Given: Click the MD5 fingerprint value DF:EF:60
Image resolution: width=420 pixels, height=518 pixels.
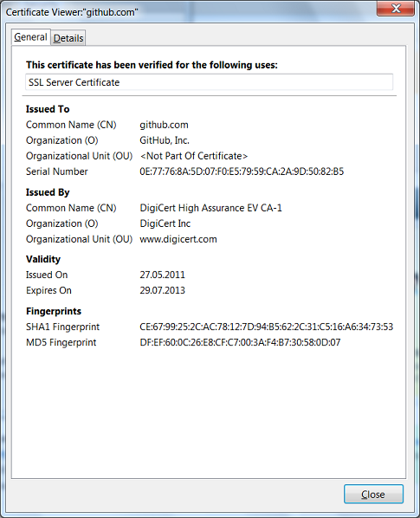Looking at the screenshot, I should click(240, 342).
